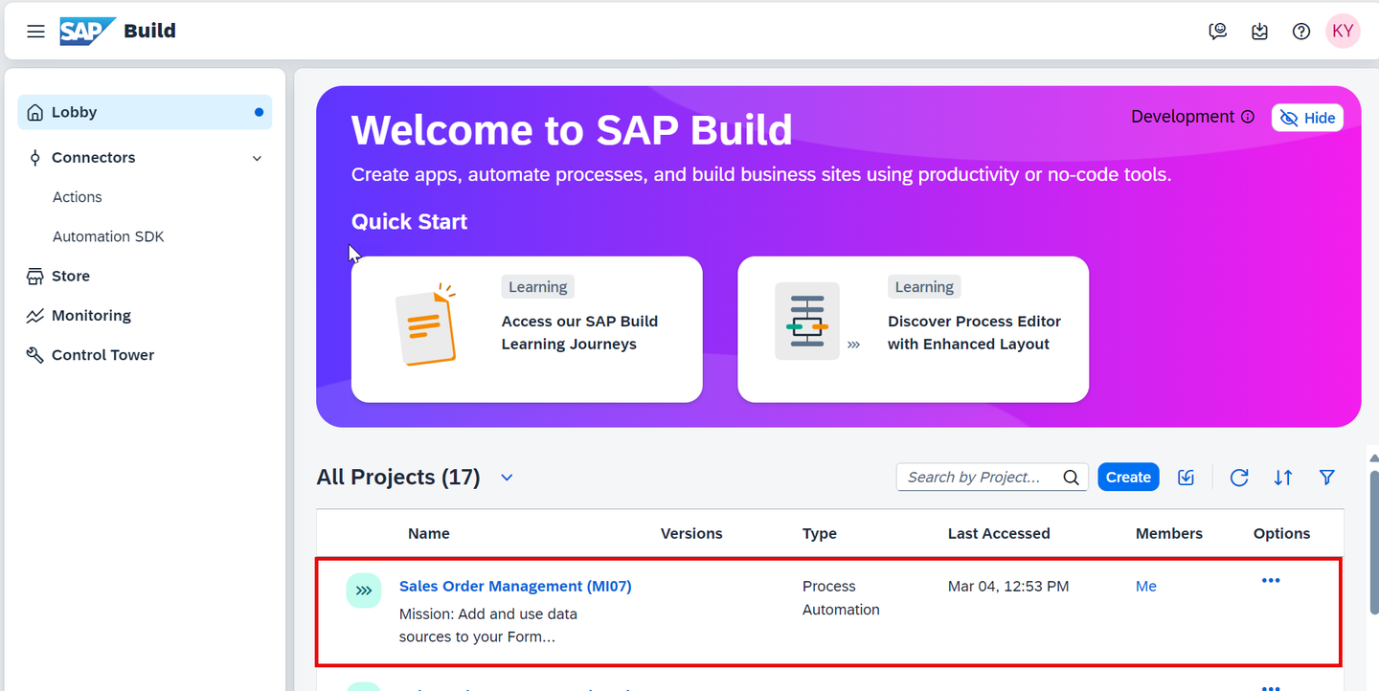Open Access our SAP Build Learning Journeys card
Screen dimensions: 1379x691
527,329
